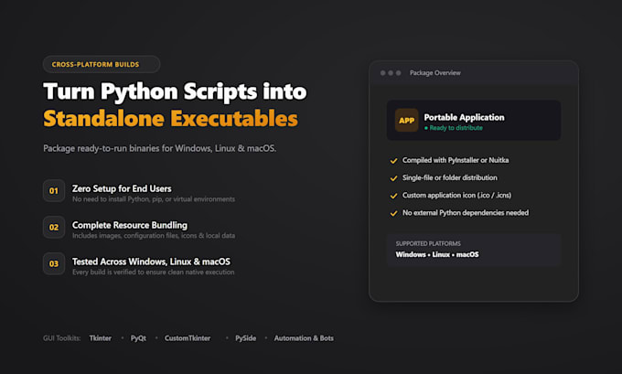Click the 03 number badge
This screenshot has height=374, width=622.
pyautogui.click(x=54, y=263)
